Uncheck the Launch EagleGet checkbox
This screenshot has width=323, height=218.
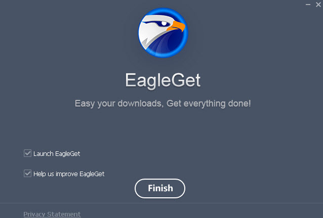(27, 153)
